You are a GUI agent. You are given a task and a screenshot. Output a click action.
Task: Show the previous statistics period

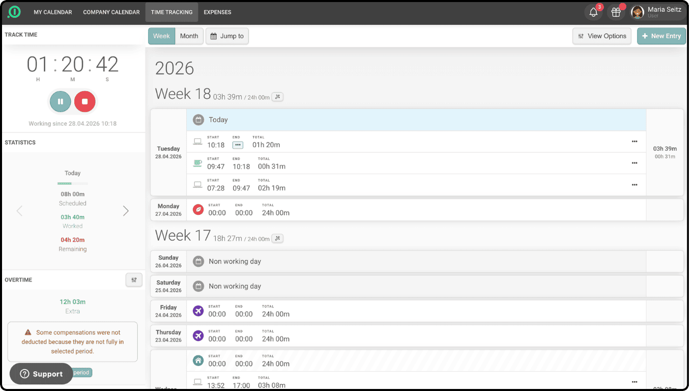click(x=19, y=211)
